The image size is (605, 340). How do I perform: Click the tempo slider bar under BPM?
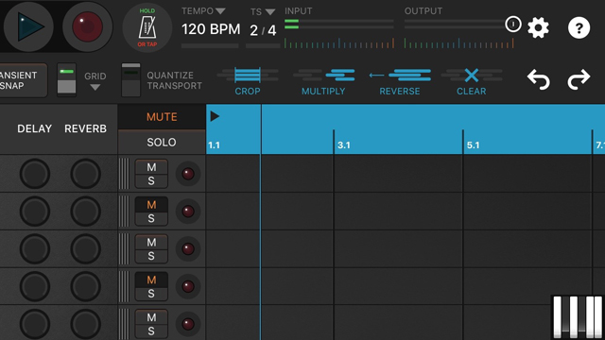click(210, 46)
